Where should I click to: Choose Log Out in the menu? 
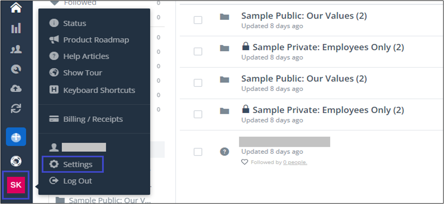click(78, 181)
